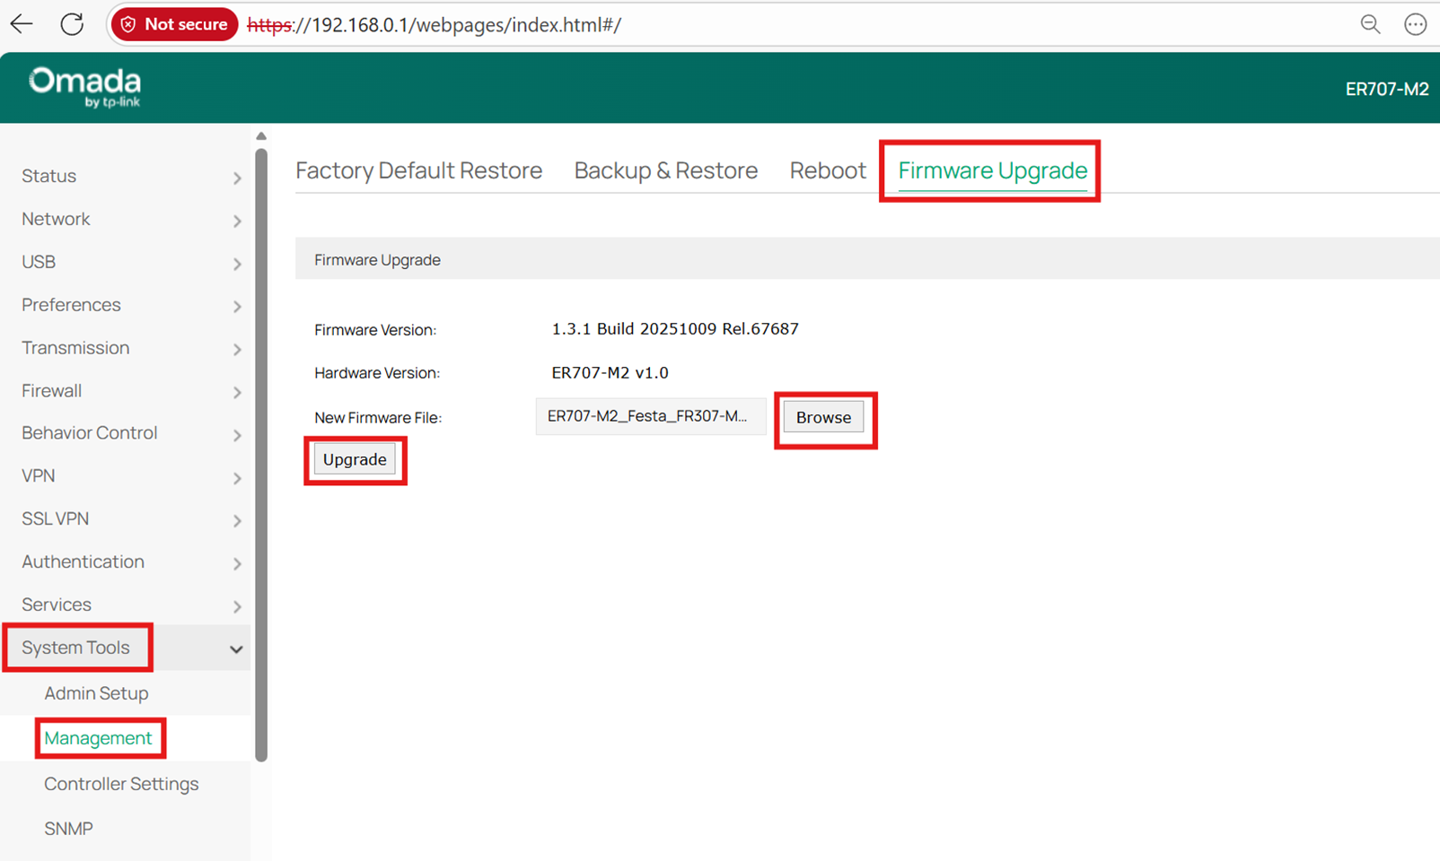Switch to the Factory Default Restore tab

tap(418, 170)
